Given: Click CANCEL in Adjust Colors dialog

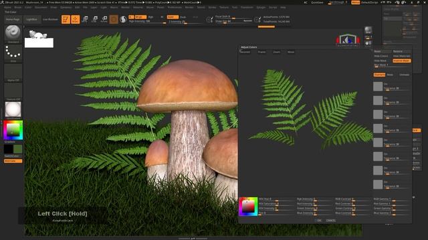Looking at the screenshot, I should pos(331,221).
